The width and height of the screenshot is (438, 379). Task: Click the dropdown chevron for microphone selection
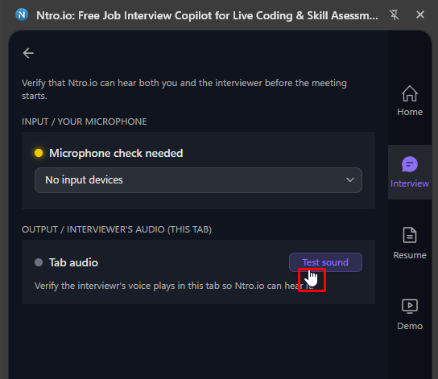350,180
